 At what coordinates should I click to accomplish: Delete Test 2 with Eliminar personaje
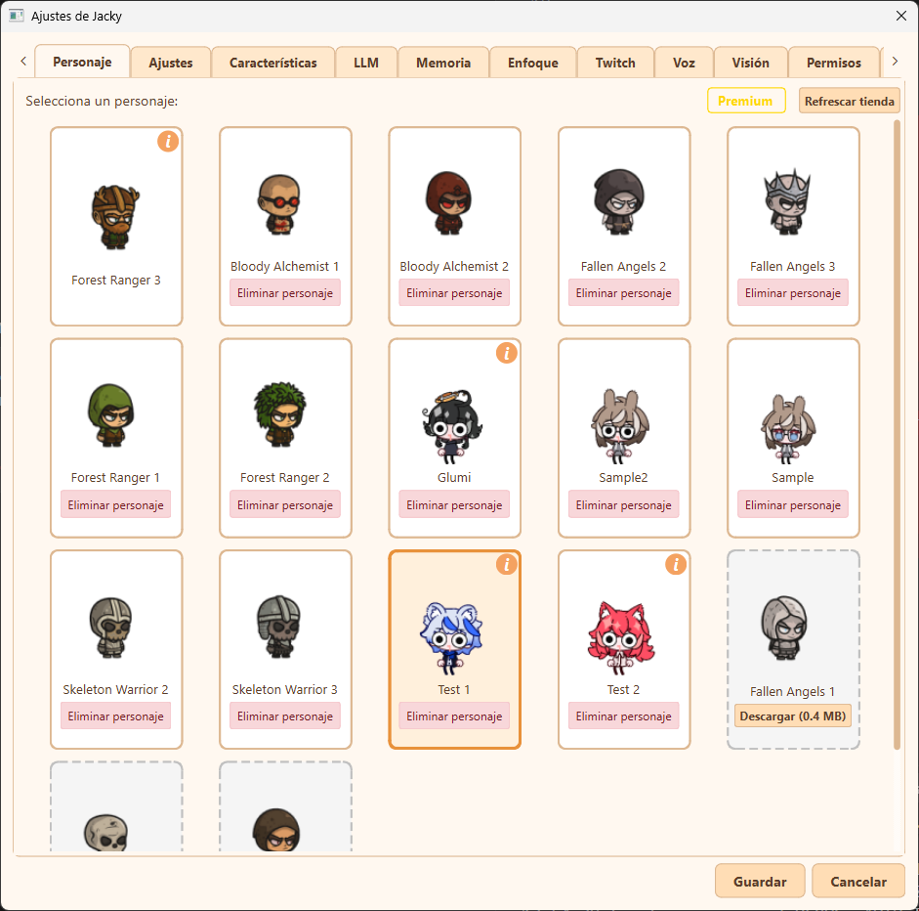tap(624, 716)
